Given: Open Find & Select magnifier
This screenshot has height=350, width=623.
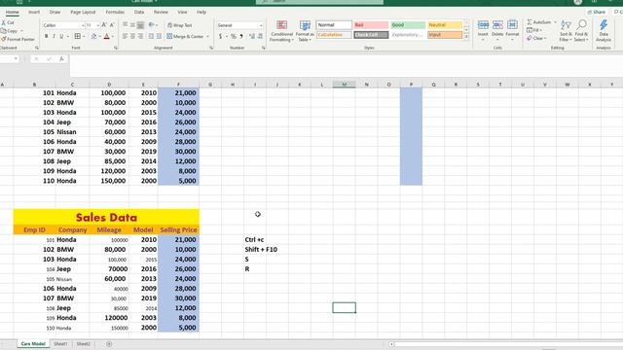Looking at the screenshot, I should click(581, 31).
